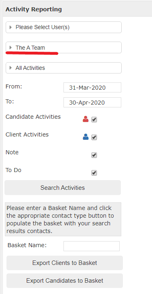Toggle the Note checkbox
The image size is (152, 294).
[94, 155]
